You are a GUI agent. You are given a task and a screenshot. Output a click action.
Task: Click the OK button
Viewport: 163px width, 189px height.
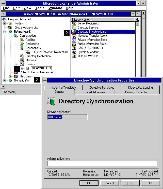89,183
